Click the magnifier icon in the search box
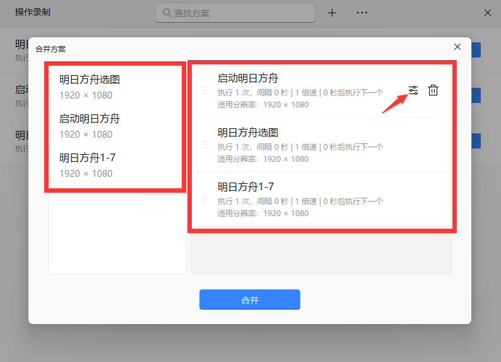Image resolution: width=501 pixels, height=362 pixels. [x=167, y=13]
